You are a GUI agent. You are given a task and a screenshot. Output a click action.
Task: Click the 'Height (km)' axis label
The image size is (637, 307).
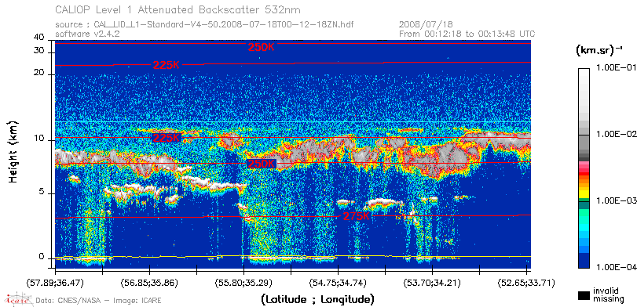(x=13, y=151)
